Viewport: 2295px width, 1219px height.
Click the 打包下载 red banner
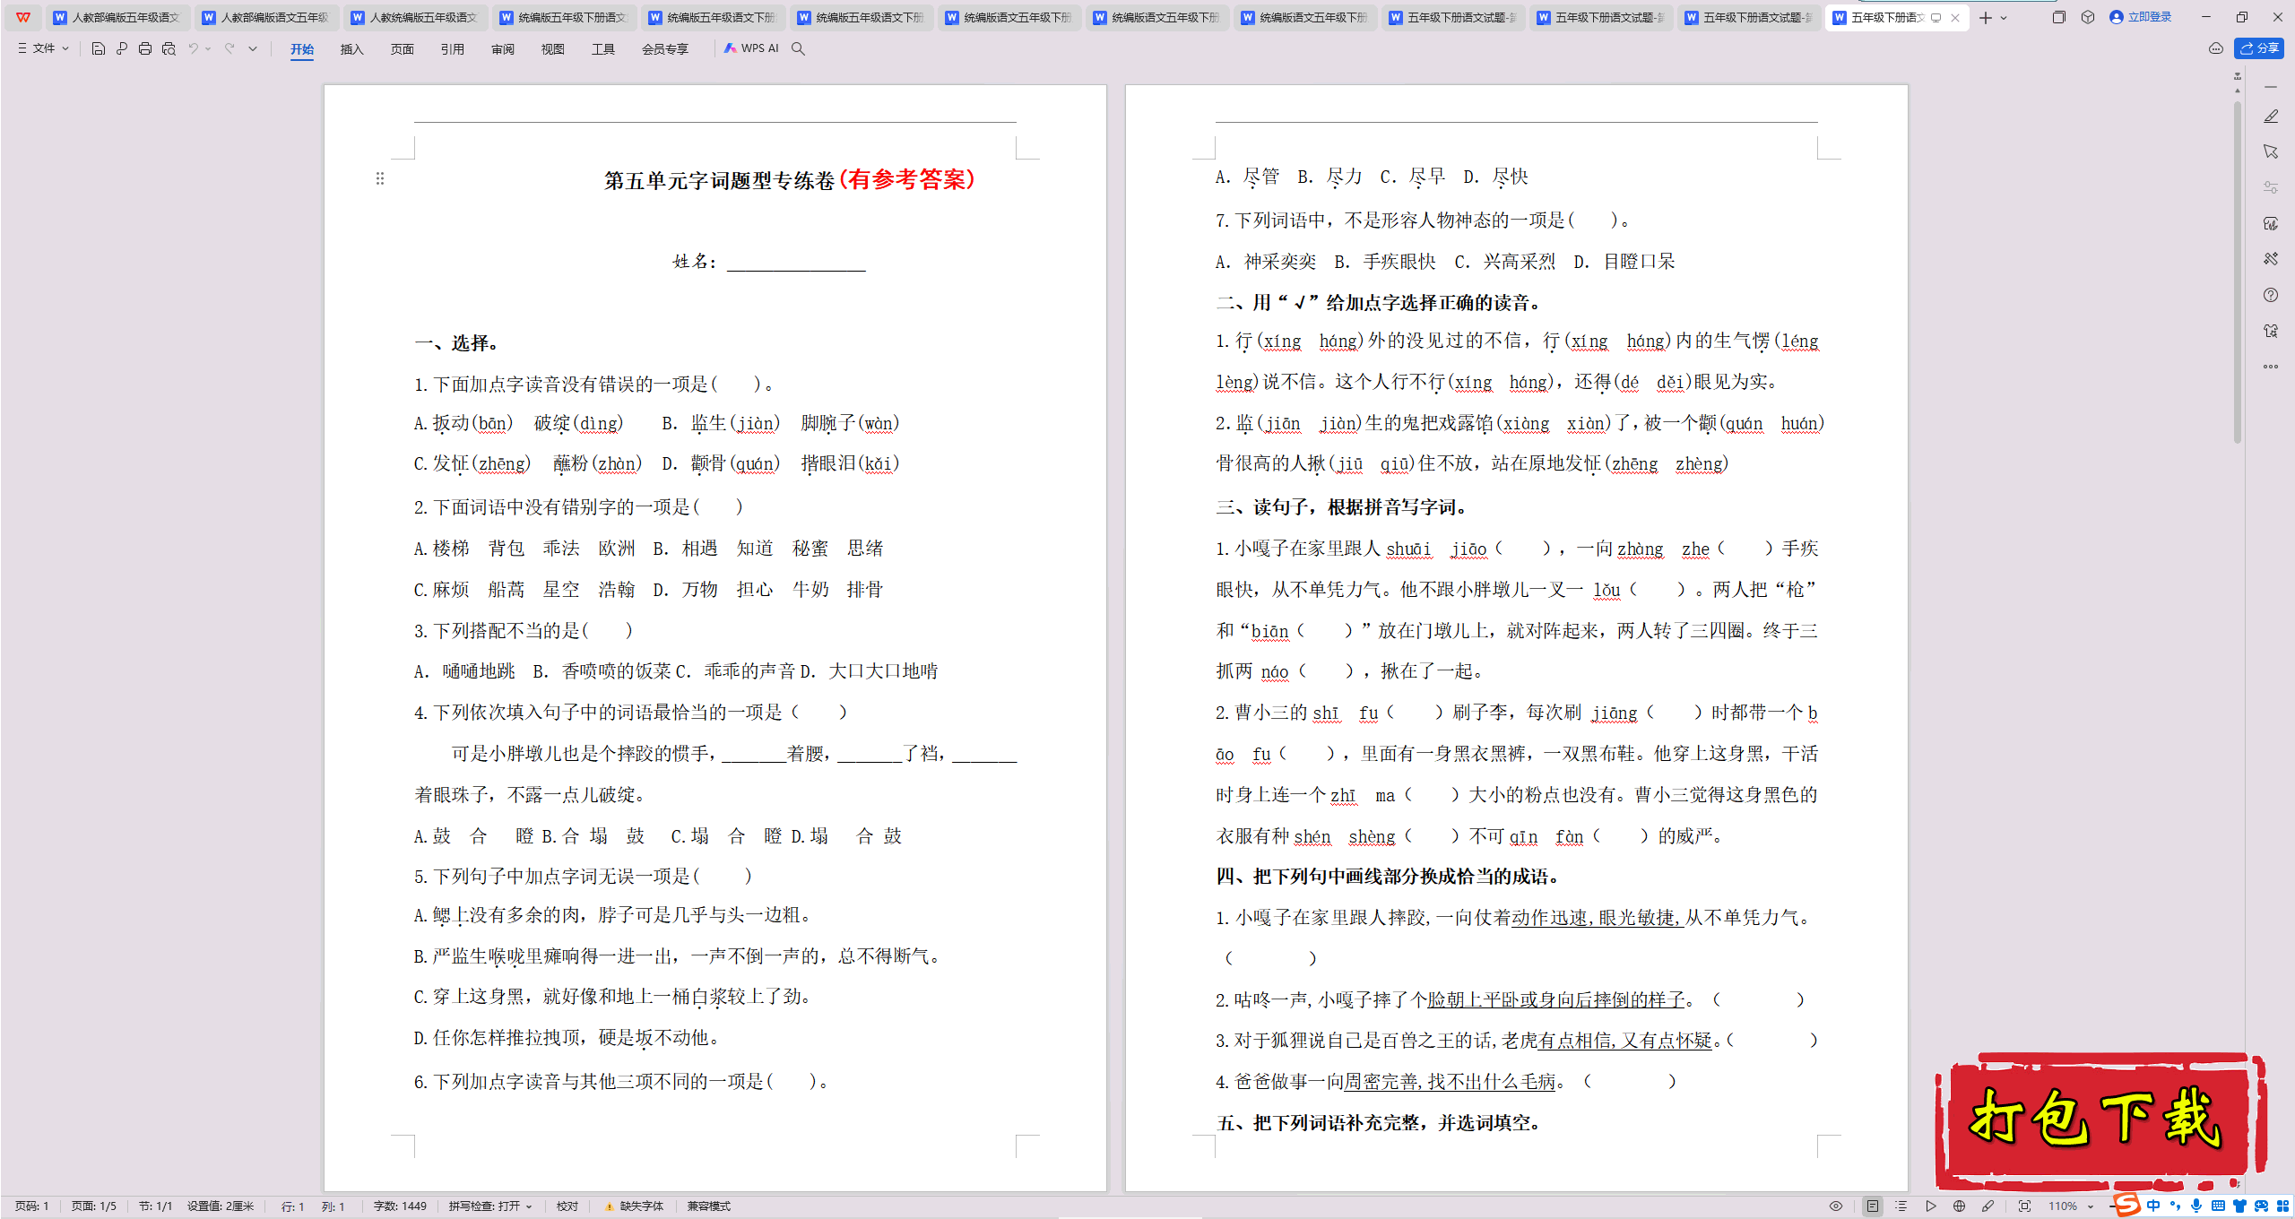click(2100, 1120)
